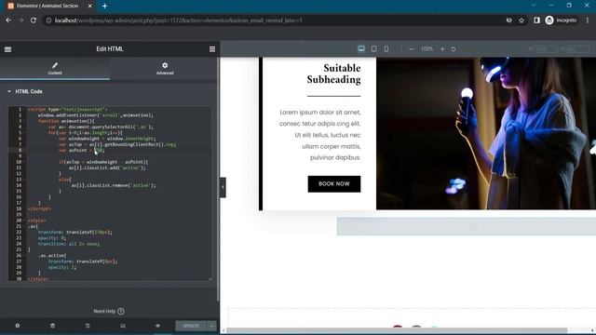The image size is (596, 335).
Task: Preview changes with eye icon
Action: point(157,326)
